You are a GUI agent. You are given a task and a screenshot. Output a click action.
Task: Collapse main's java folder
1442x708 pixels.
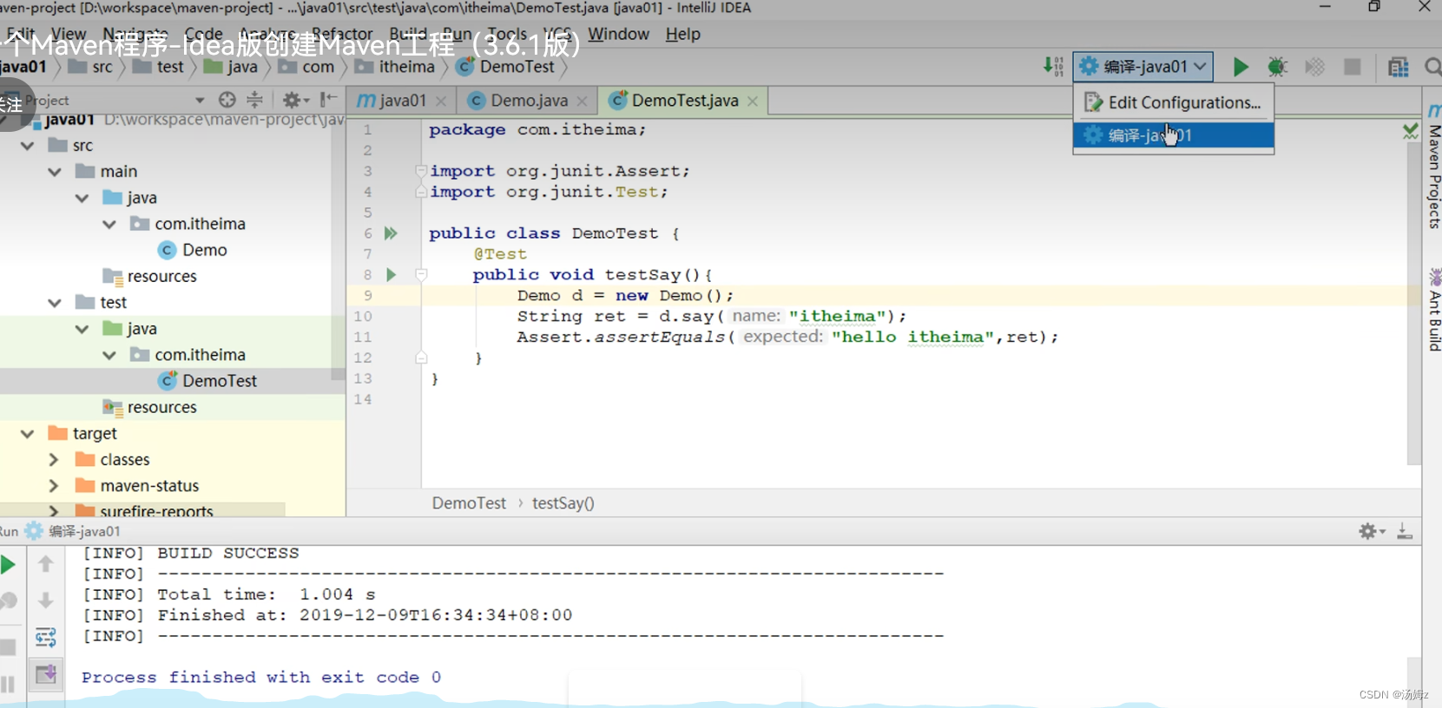click(82, 198)
